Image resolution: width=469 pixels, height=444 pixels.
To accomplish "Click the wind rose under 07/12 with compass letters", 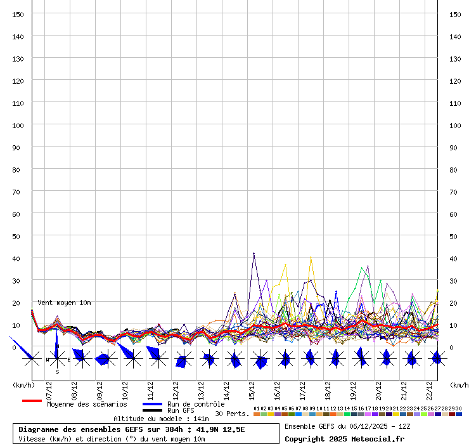I will [x=57, y=359].
